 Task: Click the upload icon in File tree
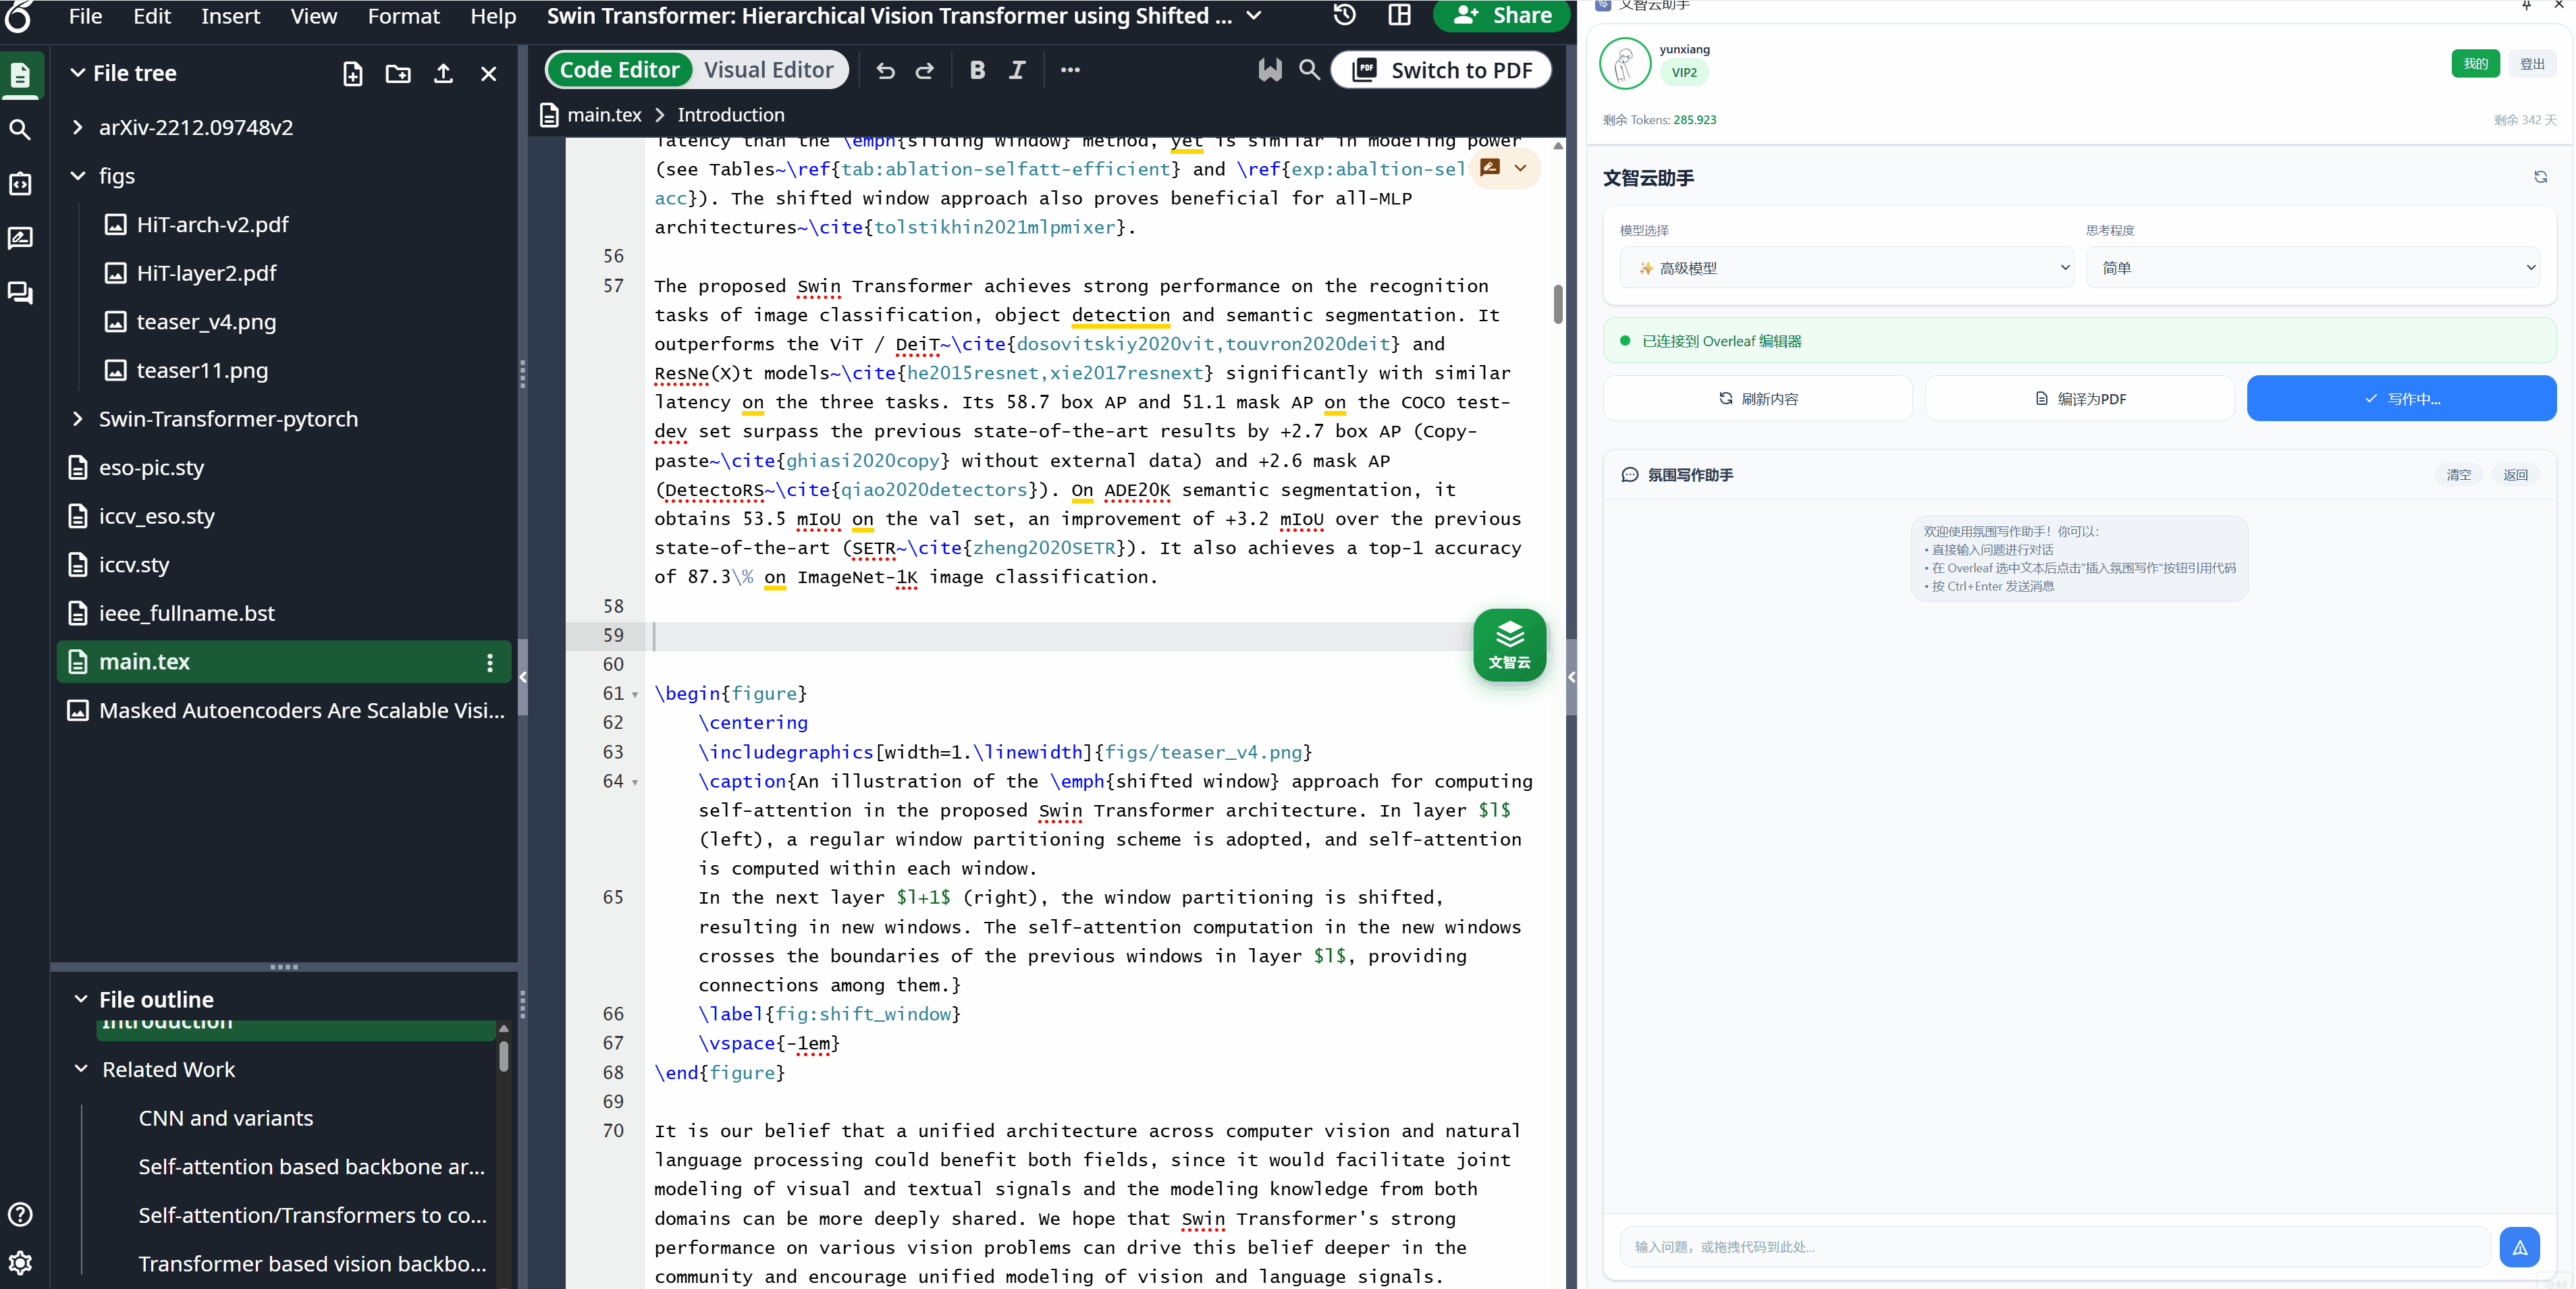443,74
